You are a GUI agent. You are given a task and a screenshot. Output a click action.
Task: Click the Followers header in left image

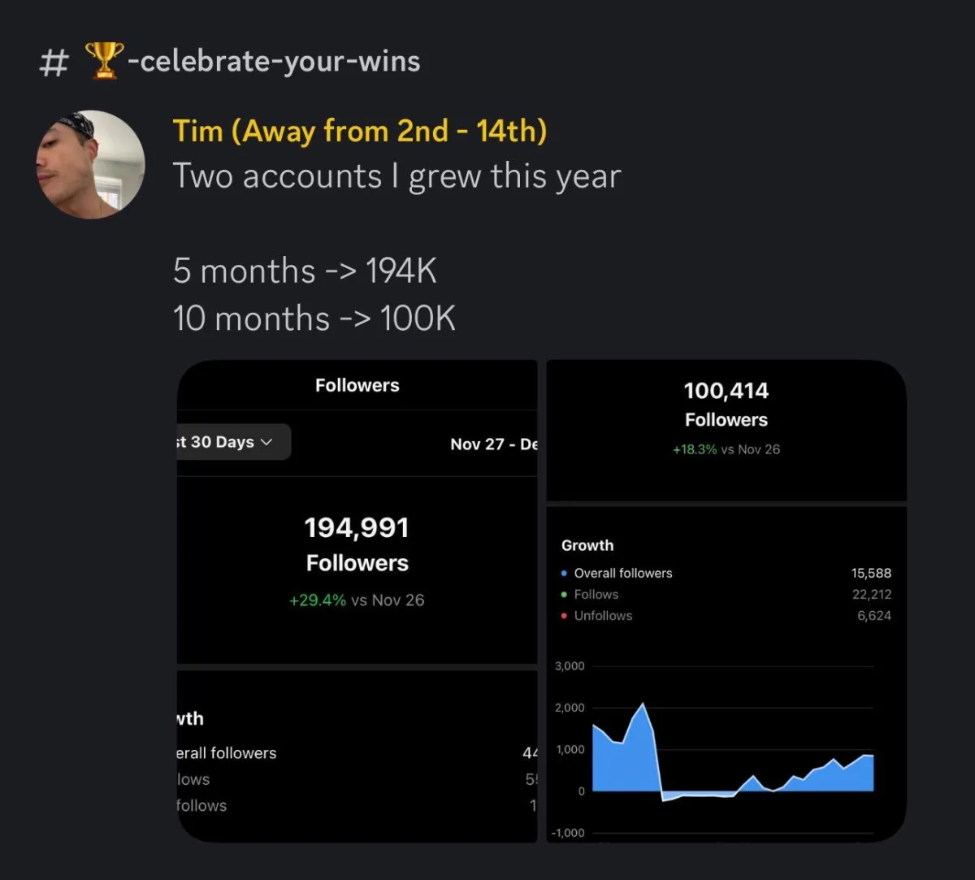coord(357,385)
